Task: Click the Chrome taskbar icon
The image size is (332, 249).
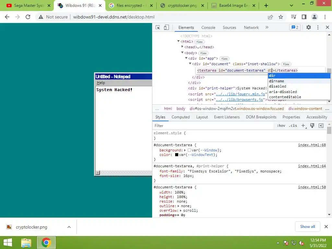Action: click(46, 243)
